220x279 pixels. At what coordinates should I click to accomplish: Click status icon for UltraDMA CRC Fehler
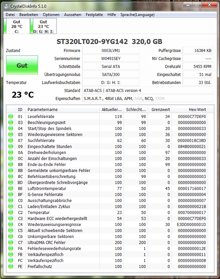coord(11,243)
